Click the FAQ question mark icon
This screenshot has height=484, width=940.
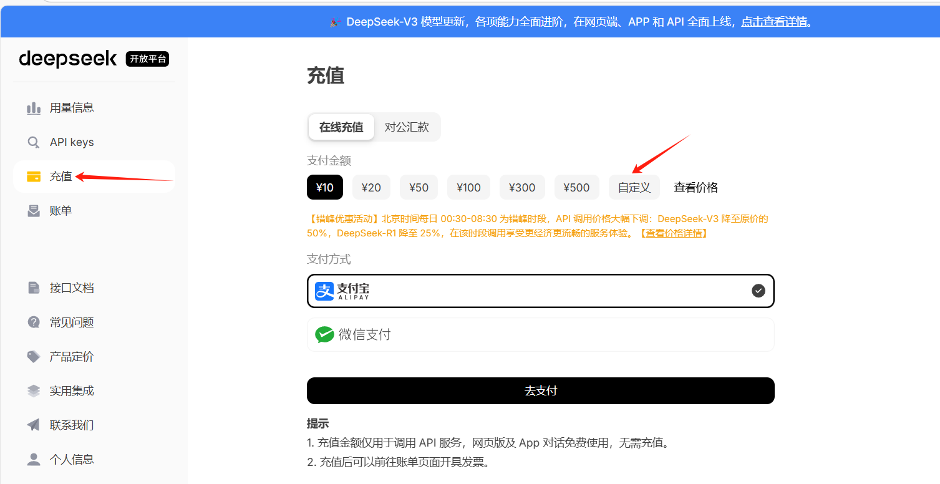[34, 322]
